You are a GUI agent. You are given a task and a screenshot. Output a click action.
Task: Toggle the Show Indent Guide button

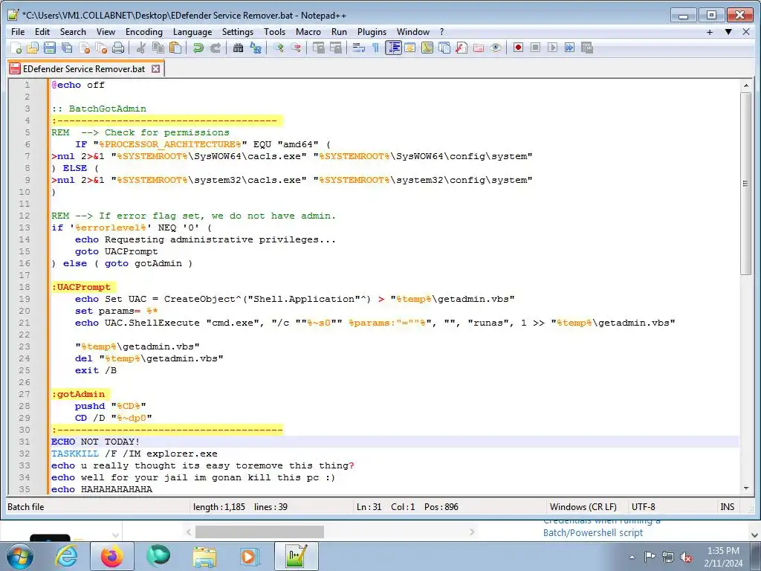pos(393,48)
